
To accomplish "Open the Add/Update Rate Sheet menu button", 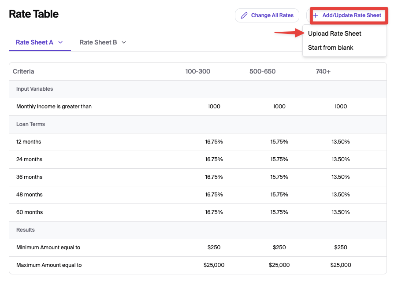I will (348, 15).
